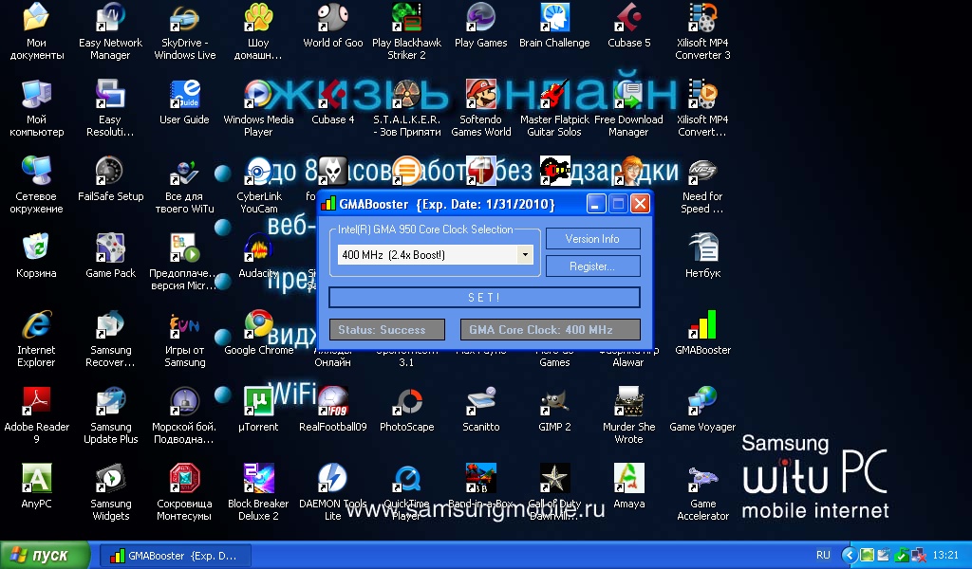Select the S.T.A.L.K.E.R. Зов Припяти icon
Viewport: 972px width, 569px height.
tap(406, 94)
